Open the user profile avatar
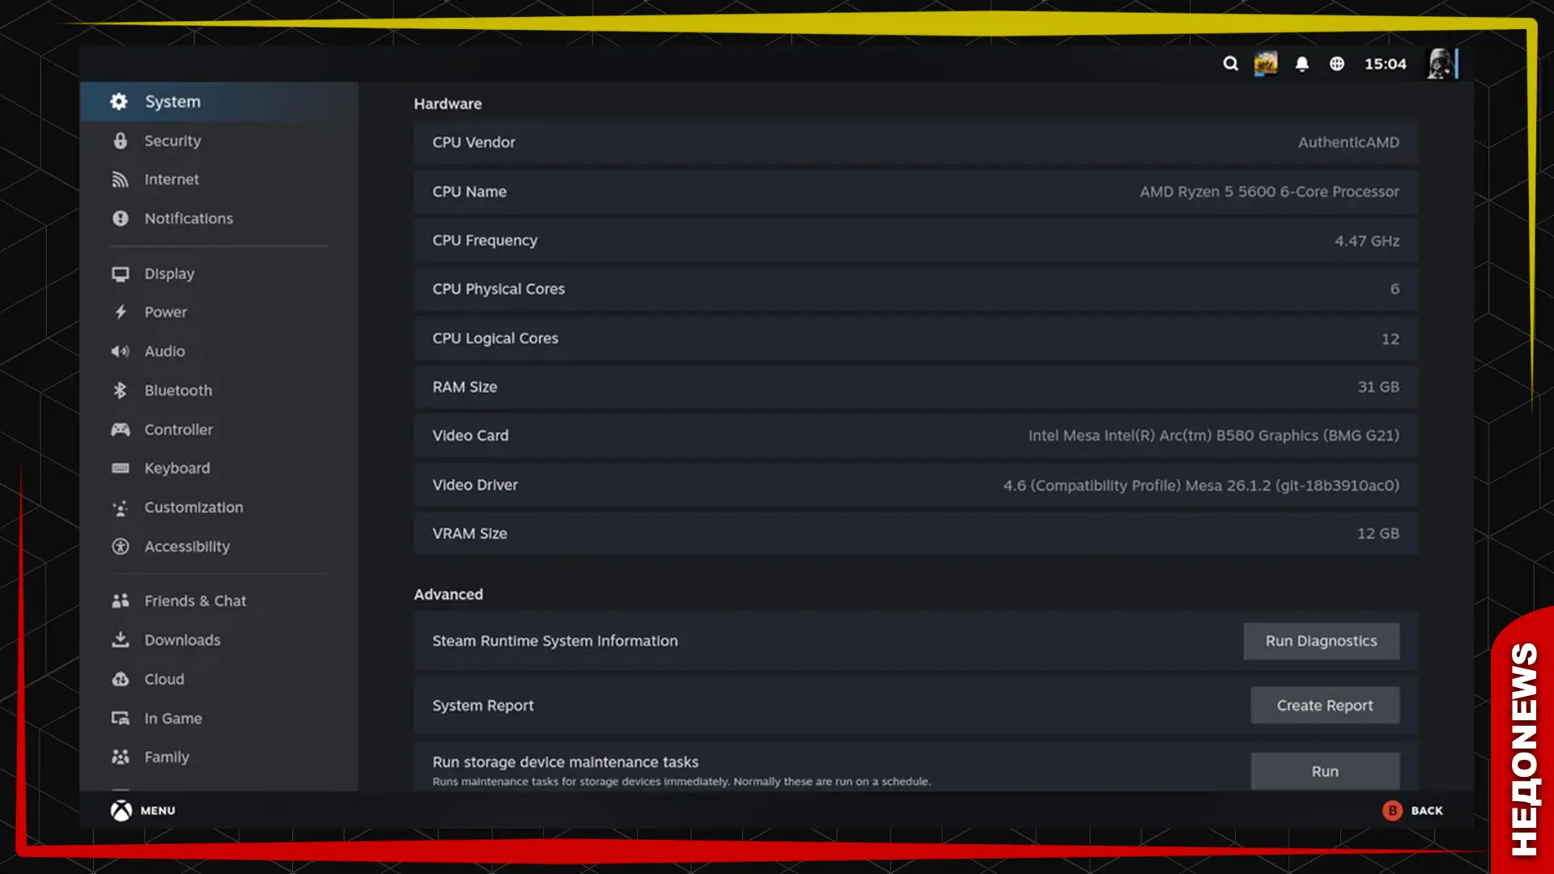The image size is (1554, 874). pyautogui.click(x=1441, y=64)
